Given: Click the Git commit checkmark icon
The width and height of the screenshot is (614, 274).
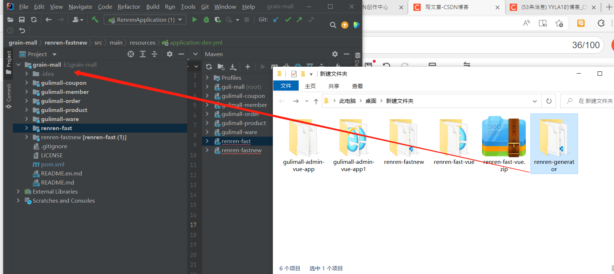Looking at the screenshot, I should 288,20.
